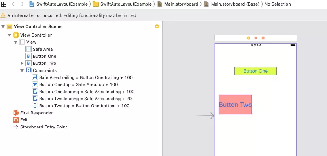Open the Main.storyboard (Base) breadcrumb
Viewport: 327px width, 156px height.
(x=235, y=4)
